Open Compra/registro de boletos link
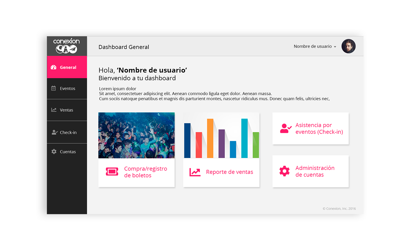This screenshot has height=246, width=407. (146, 172)
